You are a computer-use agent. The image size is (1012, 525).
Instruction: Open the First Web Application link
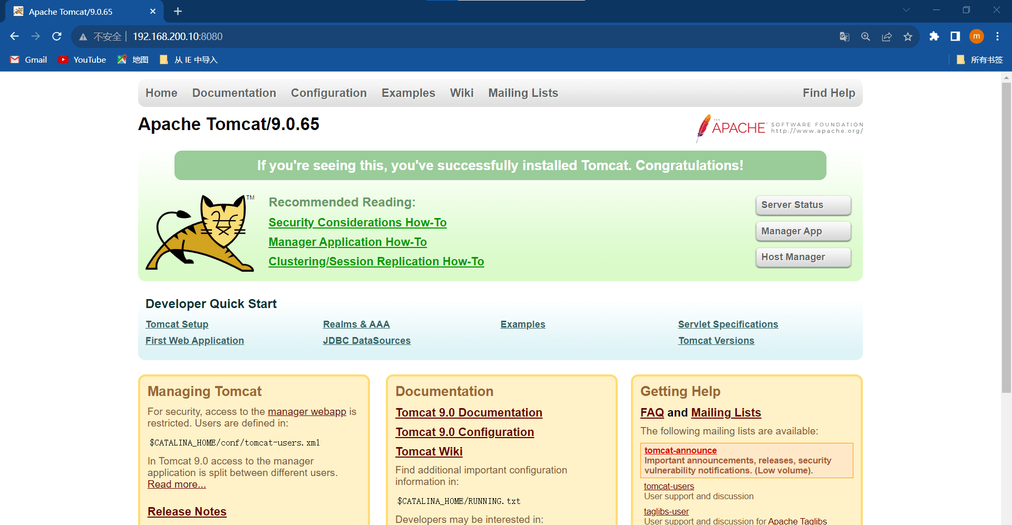pyautogui.click(x=194, y=341)
